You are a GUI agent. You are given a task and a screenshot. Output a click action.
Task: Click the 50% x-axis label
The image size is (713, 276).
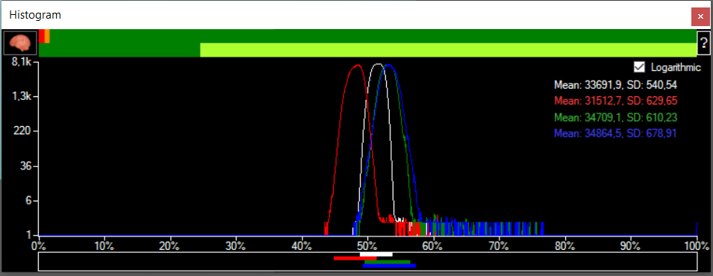(367, 246)
